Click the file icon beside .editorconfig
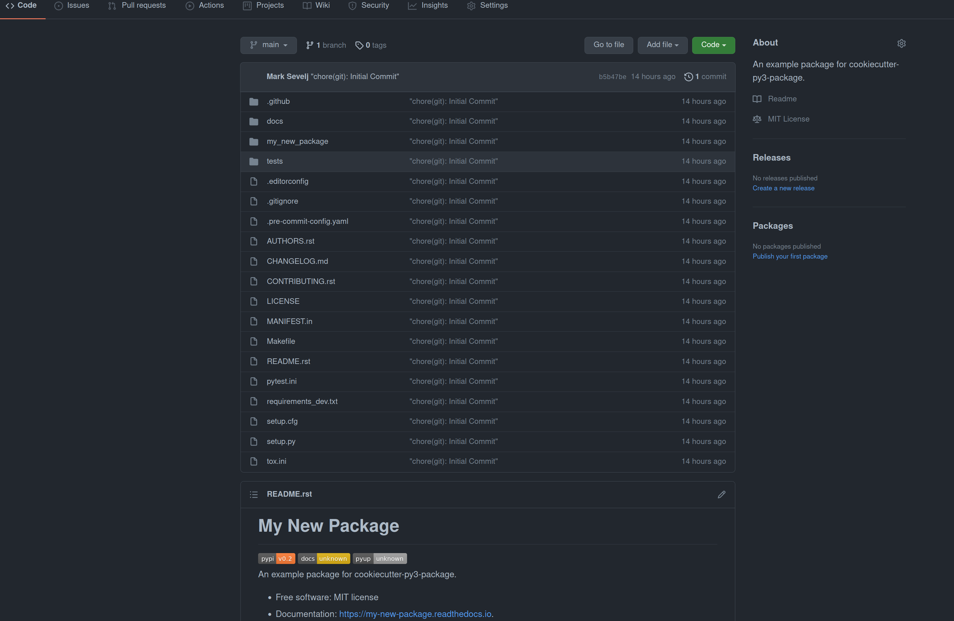Screen dimensions: 954x621 coord(253,181)
